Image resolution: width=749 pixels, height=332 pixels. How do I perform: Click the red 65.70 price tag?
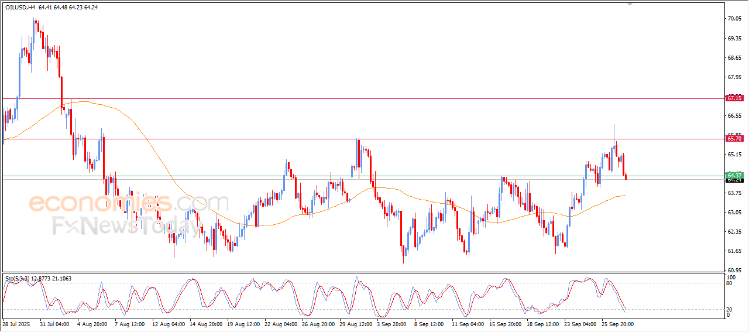[x=734, y=139]
